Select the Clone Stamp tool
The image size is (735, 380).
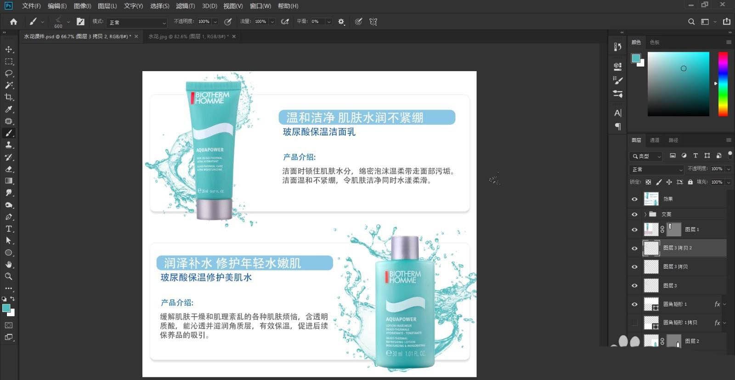[x=9, y=145]
